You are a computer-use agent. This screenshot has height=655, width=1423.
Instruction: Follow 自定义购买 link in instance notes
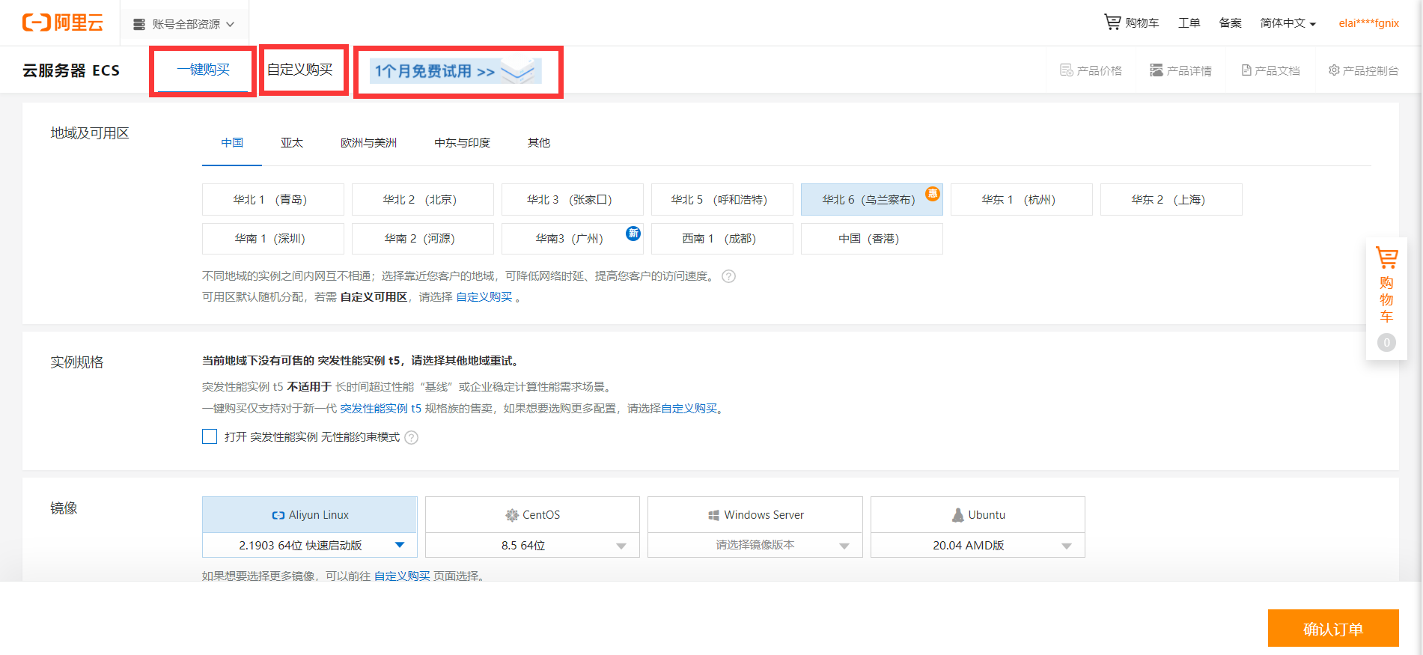689,409
